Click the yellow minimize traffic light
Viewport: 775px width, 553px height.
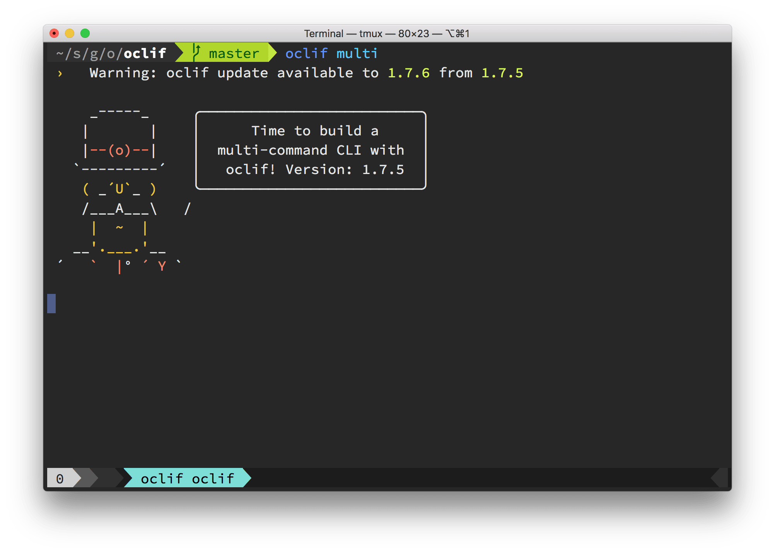[x=69, y=34]
